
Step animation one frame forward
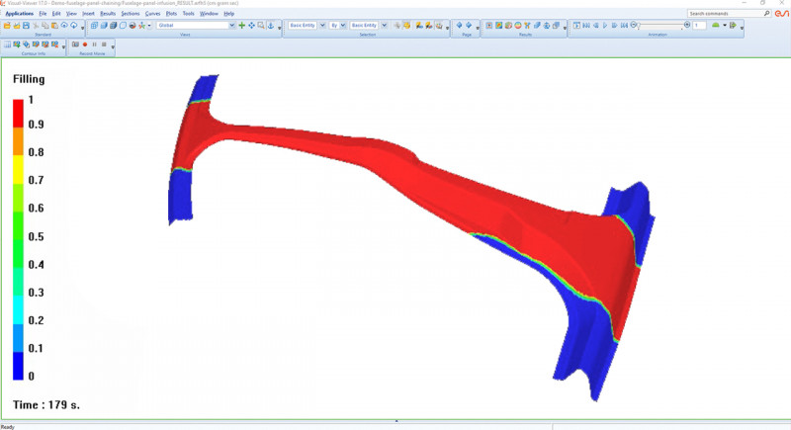coord(614,25)
